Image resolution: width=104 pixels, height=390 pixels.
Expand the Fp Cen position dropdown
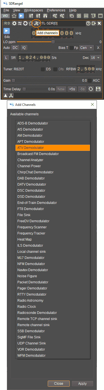pyautogui.click(x=86, y=48)
